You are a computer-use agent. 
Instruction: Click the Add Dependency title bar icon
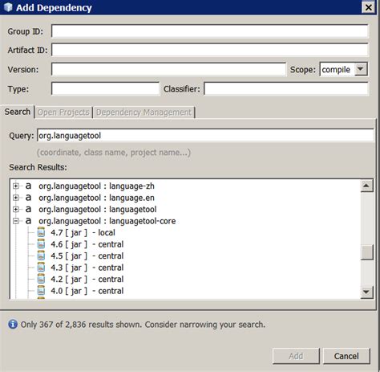coord(8,7)
